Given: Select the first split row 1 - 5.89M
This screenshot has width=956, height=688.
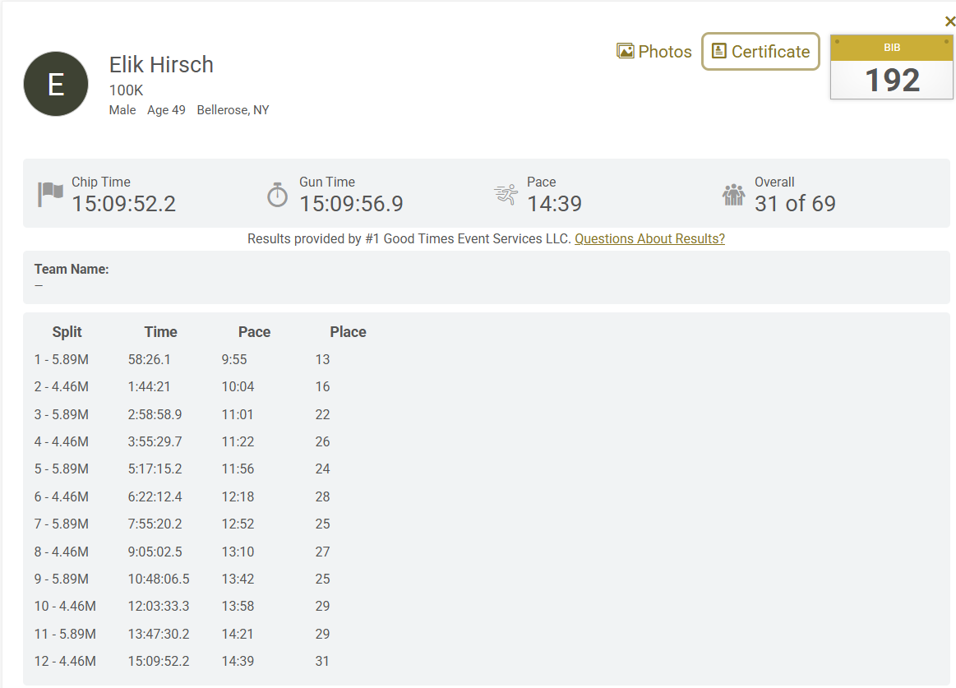Looking at the screenshot, I should pos(62,359).
